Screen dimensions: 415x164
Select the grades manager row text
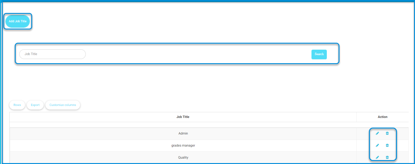tap(183, 145)
